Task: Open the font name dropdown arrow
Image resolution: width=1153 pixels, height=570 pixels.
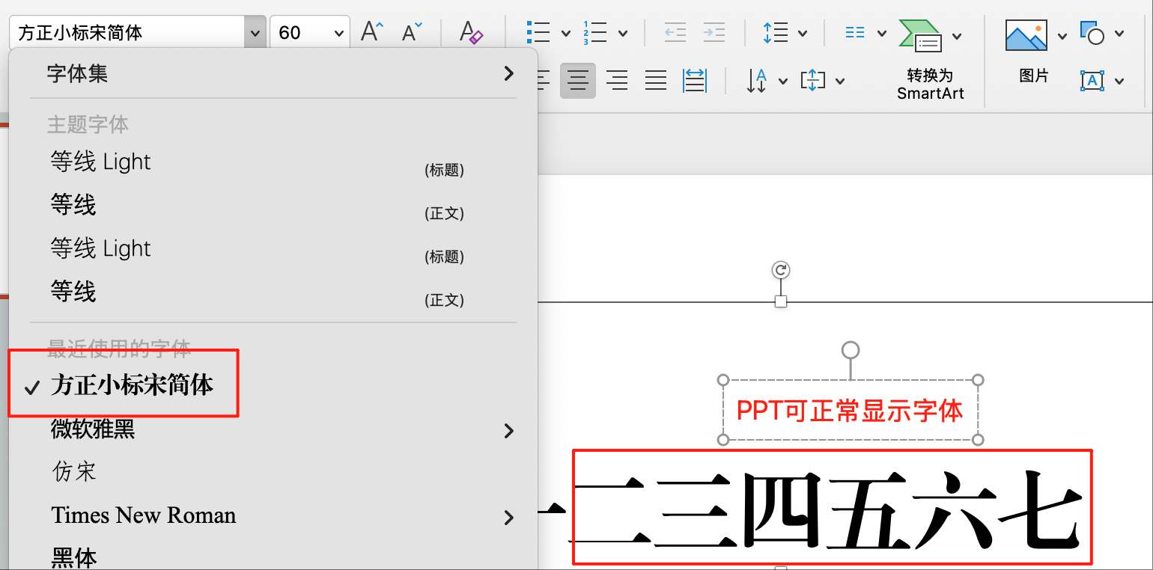Action: coord(255,33)
